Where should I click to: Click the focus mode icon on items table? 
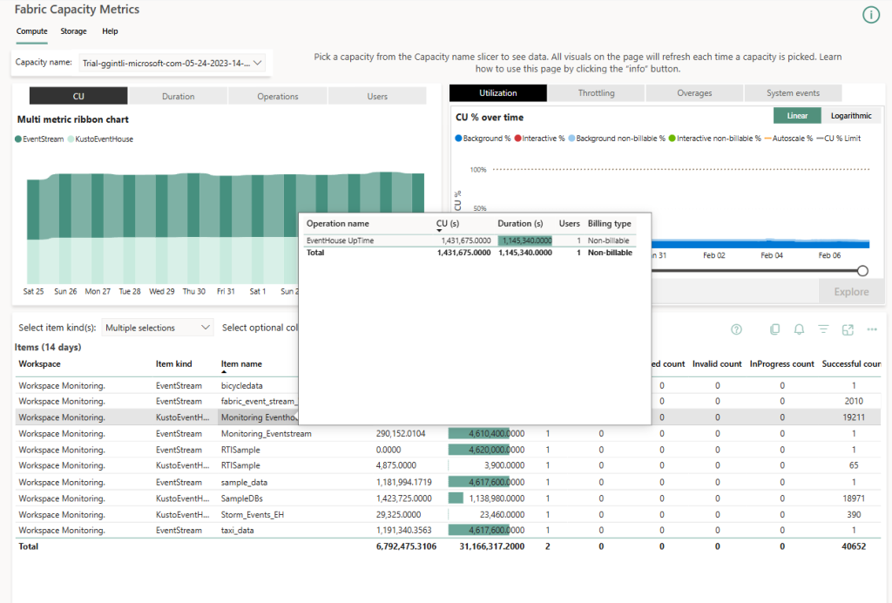coord(848,329)
